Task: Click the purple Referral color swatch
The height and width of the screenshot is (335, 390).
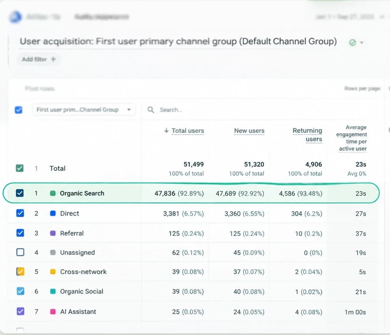Action: point(53,233)
